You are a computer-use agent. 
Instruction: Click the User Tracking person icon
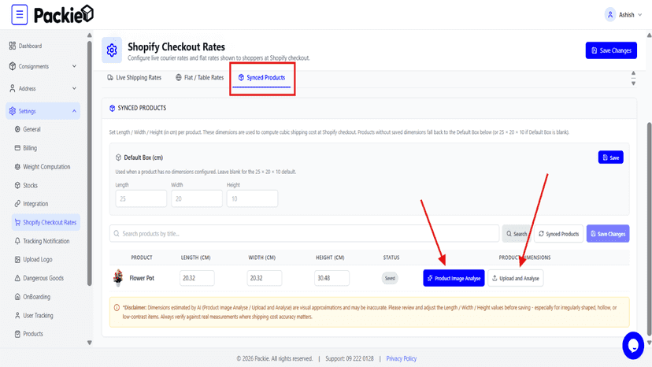17,315
